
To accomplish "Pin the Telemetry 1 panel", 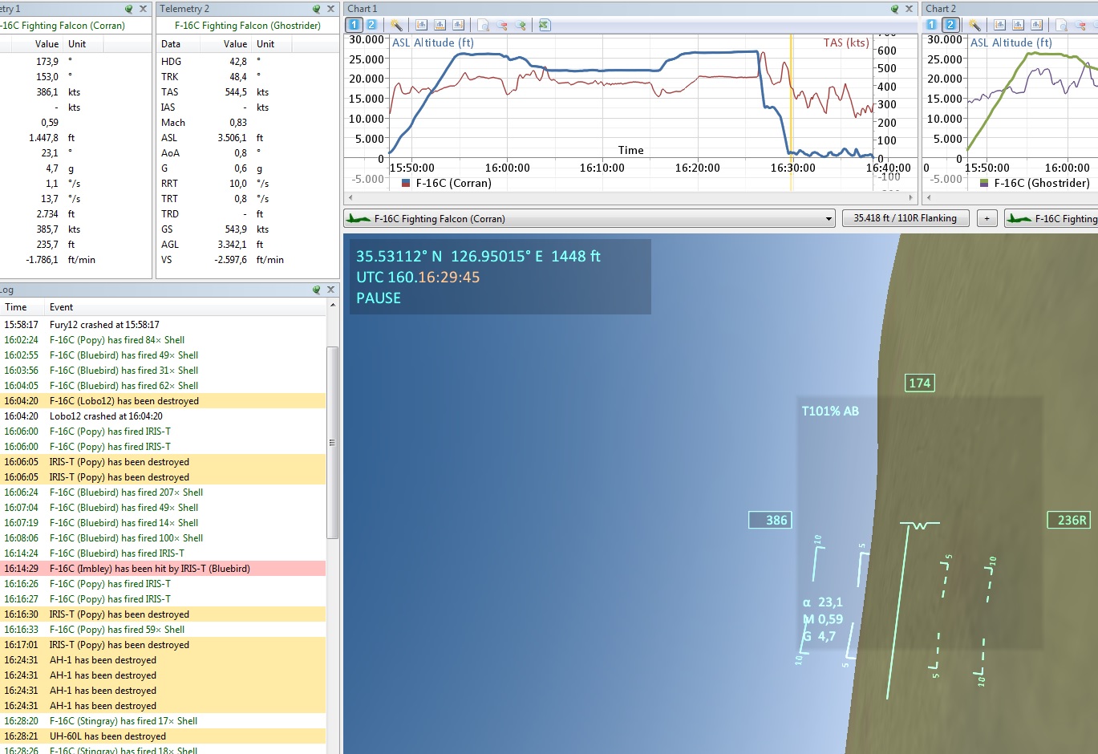I will [x=128, y=9].
